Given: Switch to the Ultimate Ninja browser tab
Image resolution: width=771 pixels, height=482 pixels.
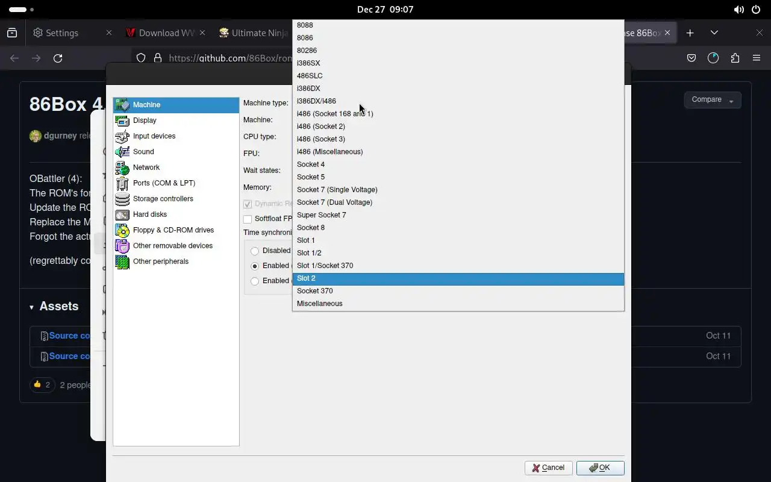Looking at the screenshot, I should tap(253, 33).
